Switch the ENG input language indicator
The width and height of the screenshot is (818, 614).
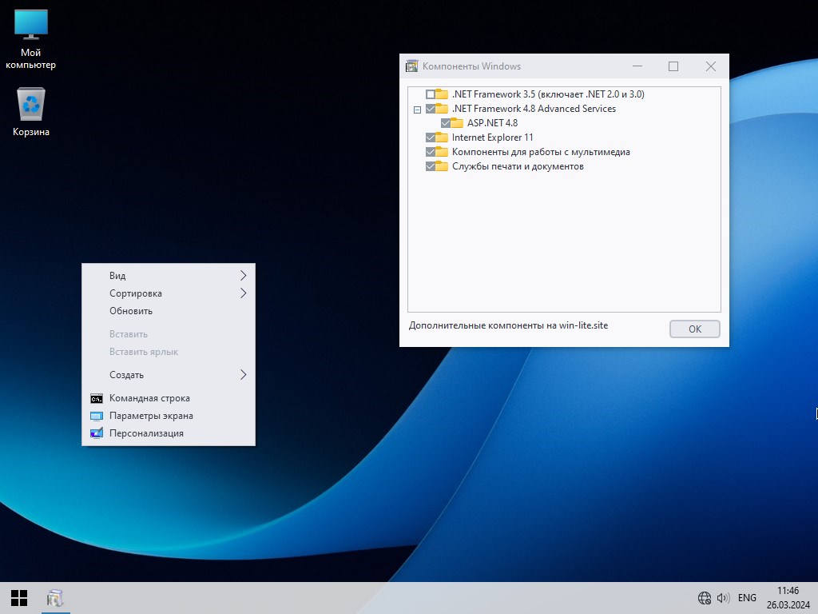pos(747,597)
